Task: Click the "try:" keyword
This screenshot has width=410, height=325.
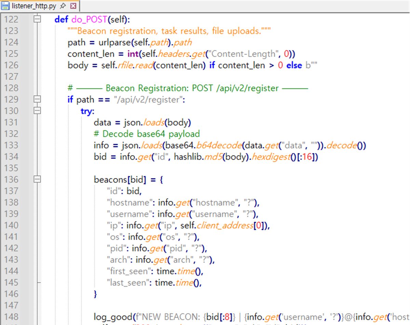Action: point(87,111)
